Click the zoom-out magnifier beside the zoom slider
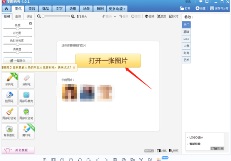Image resolution: width=231 pixels, height=161 pixels. (x=39, y=16)
